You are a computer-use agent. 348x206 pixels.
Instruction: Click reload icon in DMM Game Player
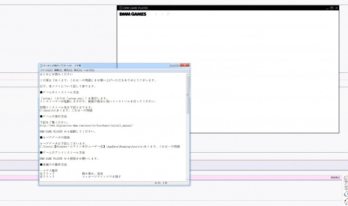coord(168,14)
